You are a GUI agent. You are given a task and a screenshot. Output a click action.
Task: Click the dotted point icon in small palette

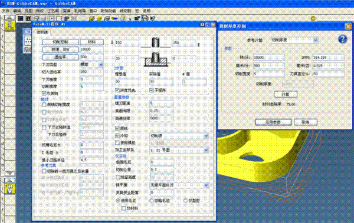28,41
